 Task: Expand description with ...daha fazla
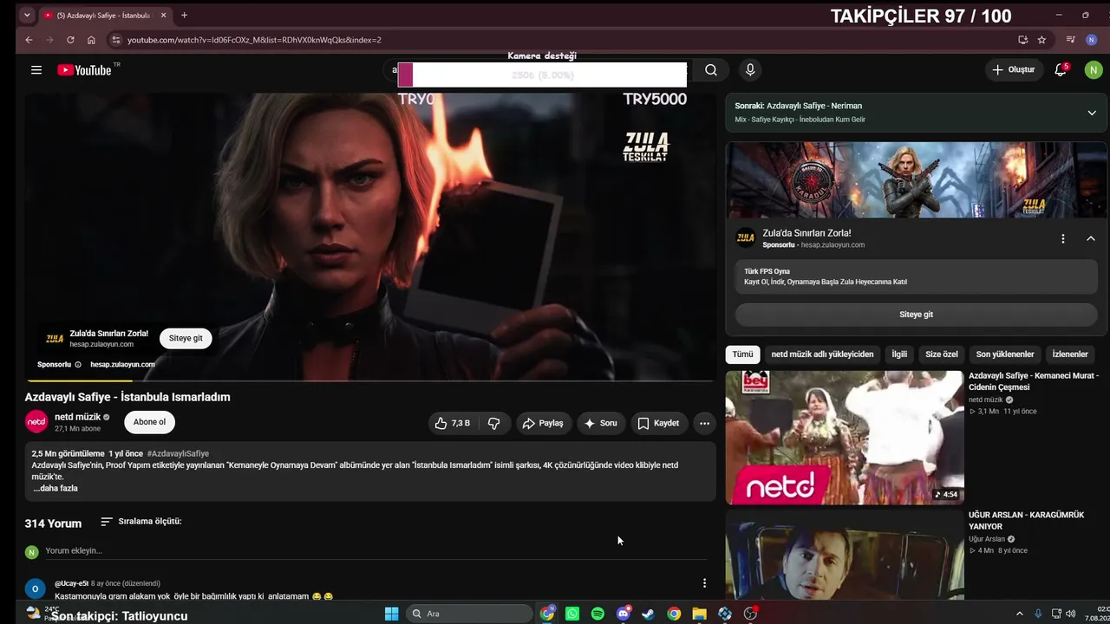[55, 489]
